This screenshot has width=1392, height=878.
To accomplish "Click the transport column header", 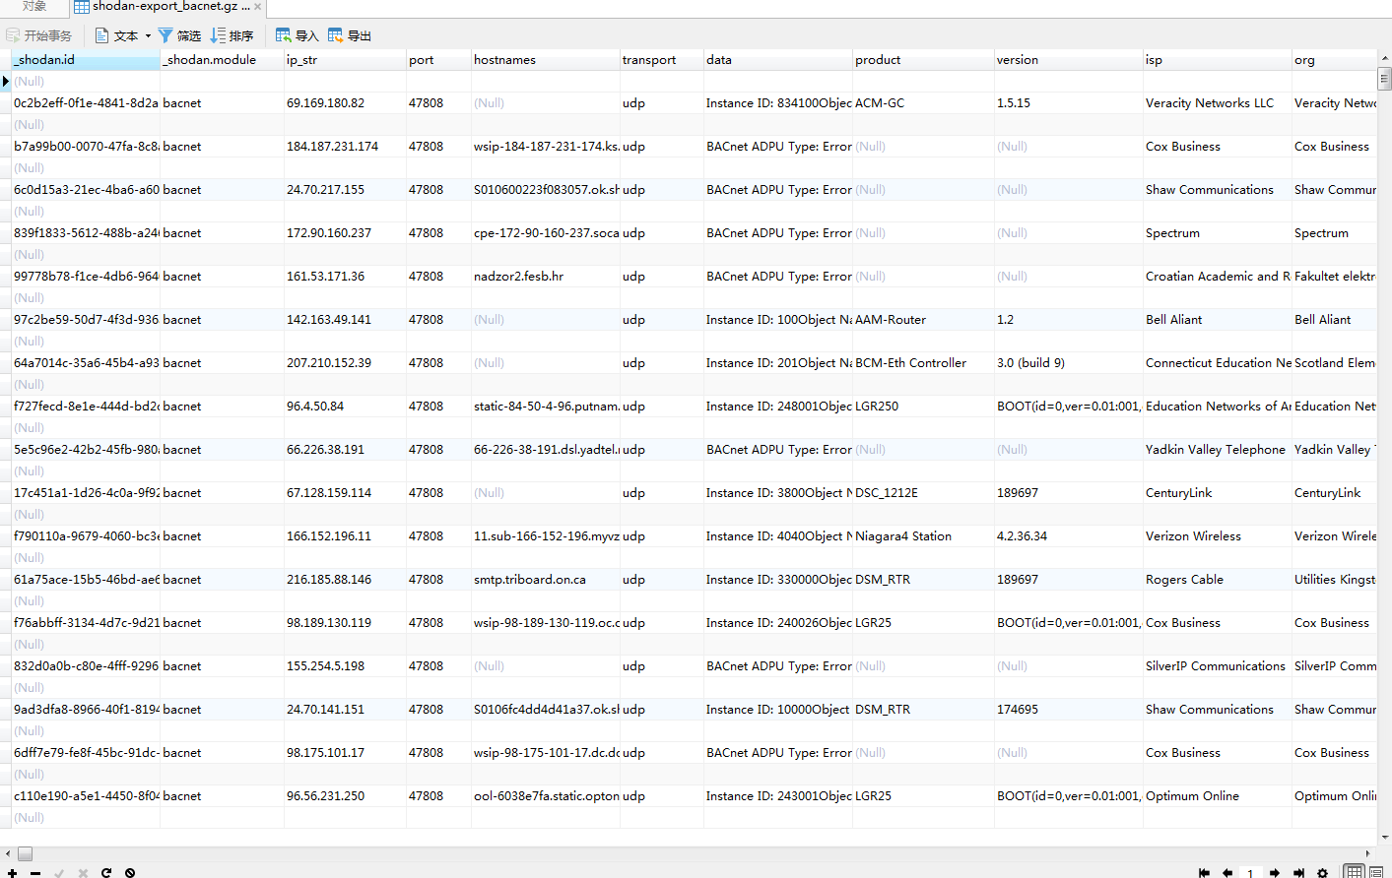I will tap(662, 60).
